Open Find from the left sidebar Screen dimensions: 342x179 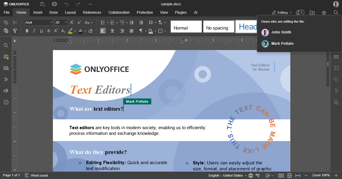pos(6,45)
